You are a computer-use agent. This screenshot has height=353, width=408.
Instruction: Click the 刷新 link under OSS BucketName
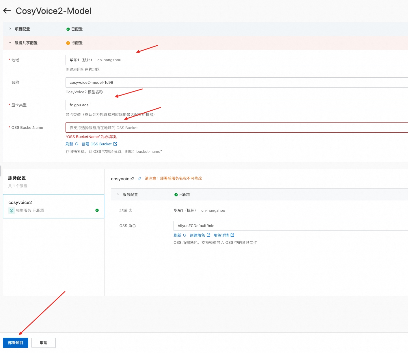point(69,144)
